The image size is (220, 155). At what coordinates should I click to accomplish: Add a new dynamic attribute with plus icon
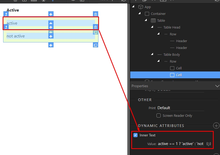click(x=216, y=126)
